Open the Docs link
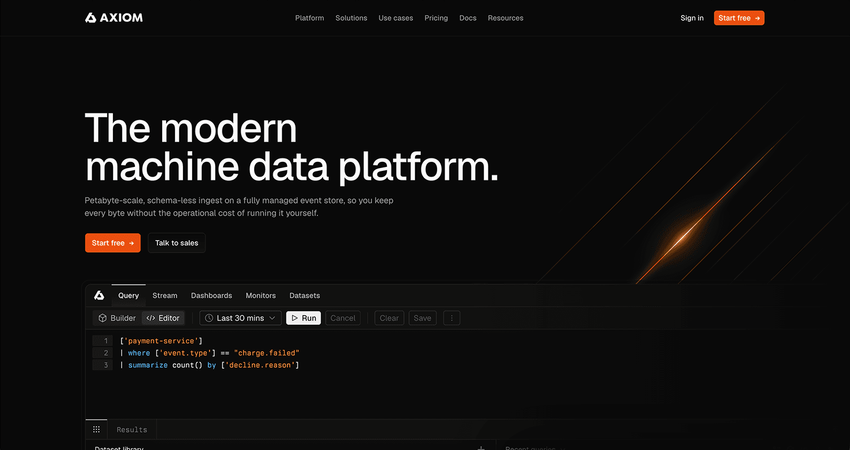This screenshot has width=850, height=450. click(x=468, y=18)
